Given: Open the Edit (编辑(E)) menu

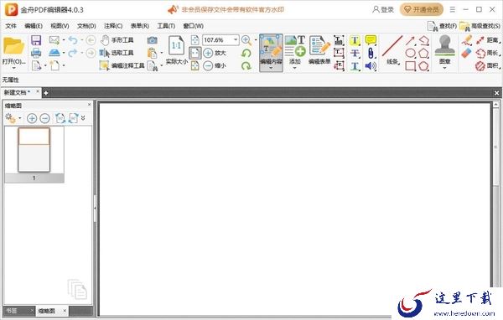Looking at the screenshot, I should point(34,26).
